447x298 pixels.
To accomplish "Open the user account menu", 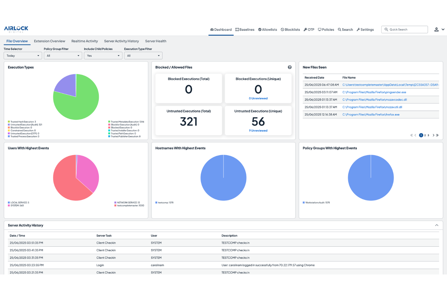I will 439,29.
